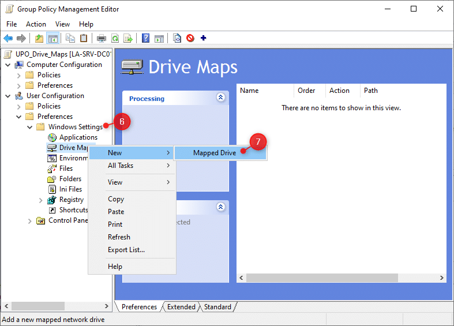Click the Up one level folder icon
The width and height of the screenshot is (454, 326).
pyautogui.click(x=39, y=38)
